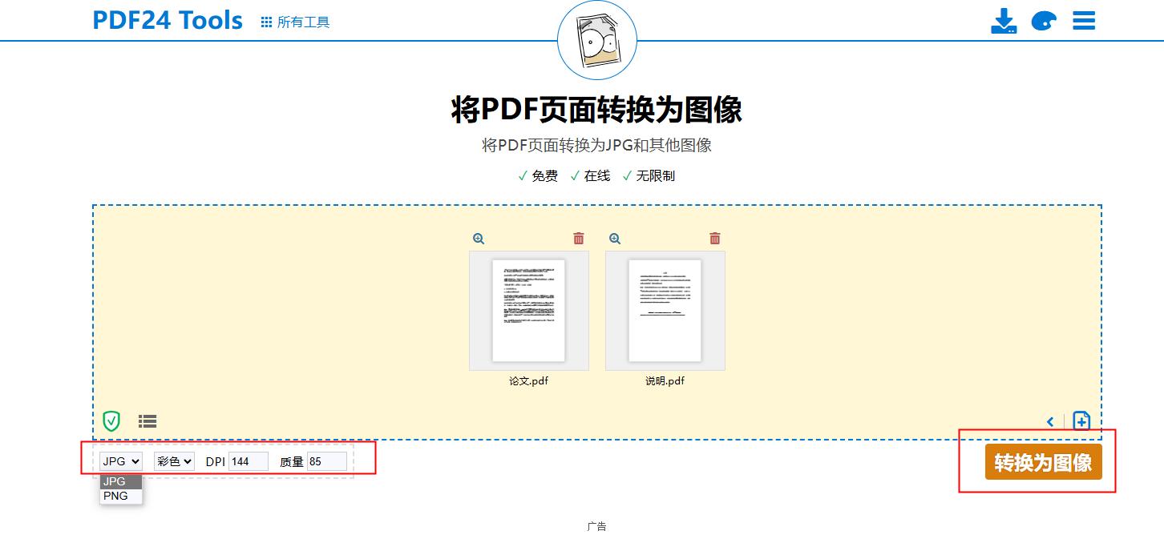This screenshot has width=1164, height=551.
Task: Open the file list view icon
Action: (148, 420)
